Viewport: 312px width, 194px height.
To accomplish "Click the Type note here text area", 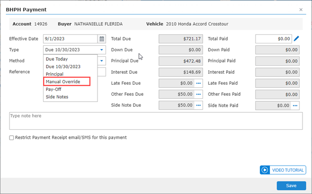I will pyautogui.click(x=156, y=121).
